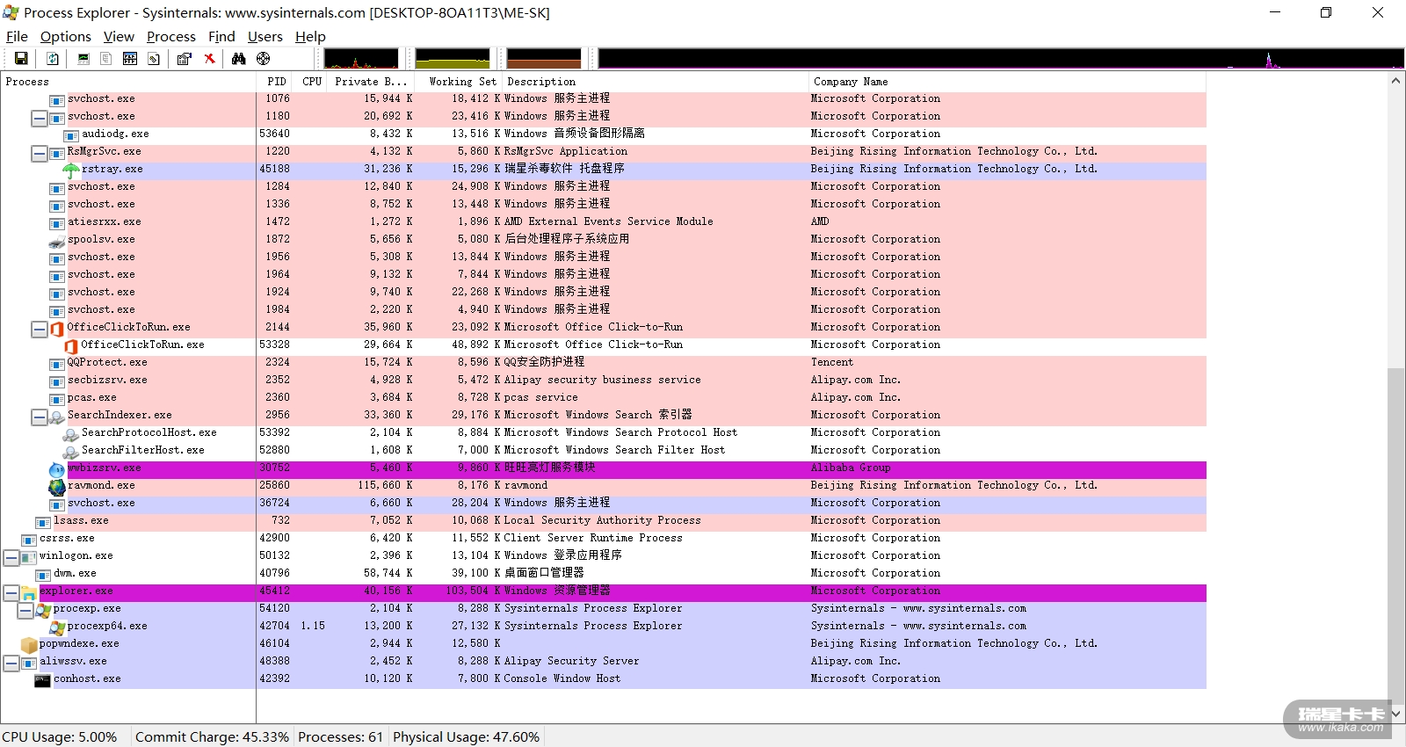1406x747 pixels.
Task: Open the Find menu
Action: click(221, 36)
